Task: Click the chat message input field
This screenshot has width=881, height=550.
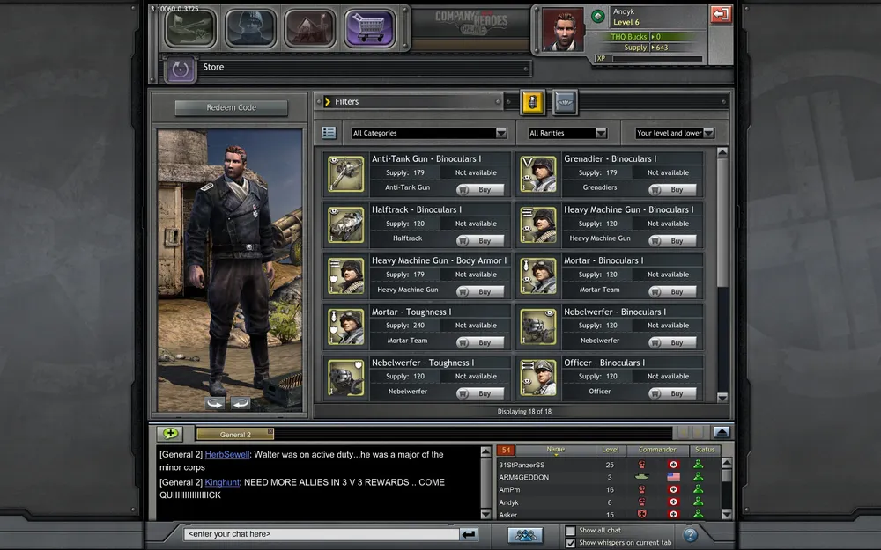Action: pos(322,533)
